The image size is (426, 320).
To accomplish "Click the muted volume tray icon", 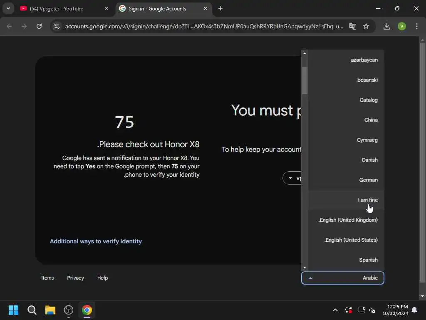I will click(372, 310).
